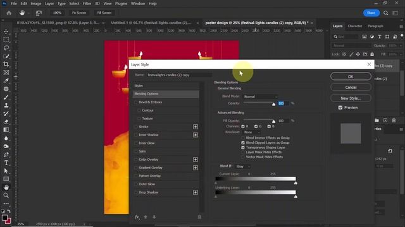Enable the Color Overlay checkbox

136,160
